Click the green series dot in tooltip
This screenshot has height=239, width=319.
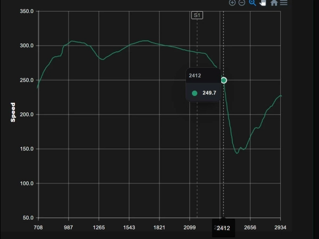(195, 93)
